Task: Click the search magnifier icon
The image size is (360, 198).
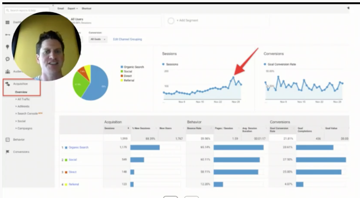Action: [x=7, y=10]
